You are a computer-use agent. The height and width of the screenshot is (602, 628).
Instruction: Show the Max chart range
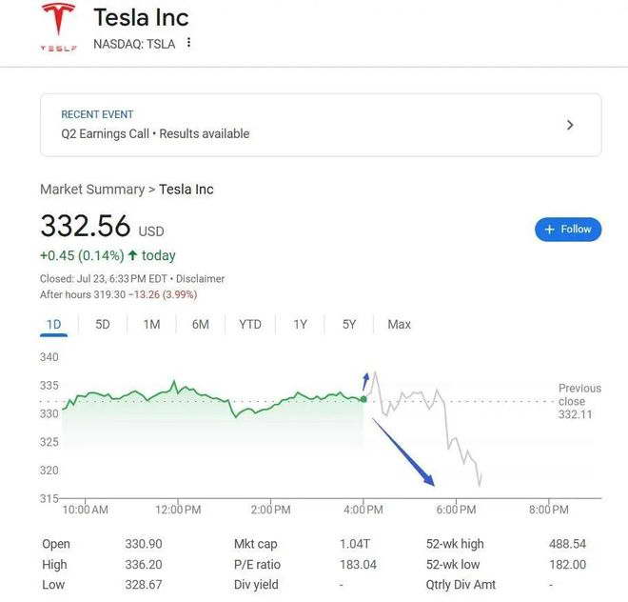click(x=400, y=325)
